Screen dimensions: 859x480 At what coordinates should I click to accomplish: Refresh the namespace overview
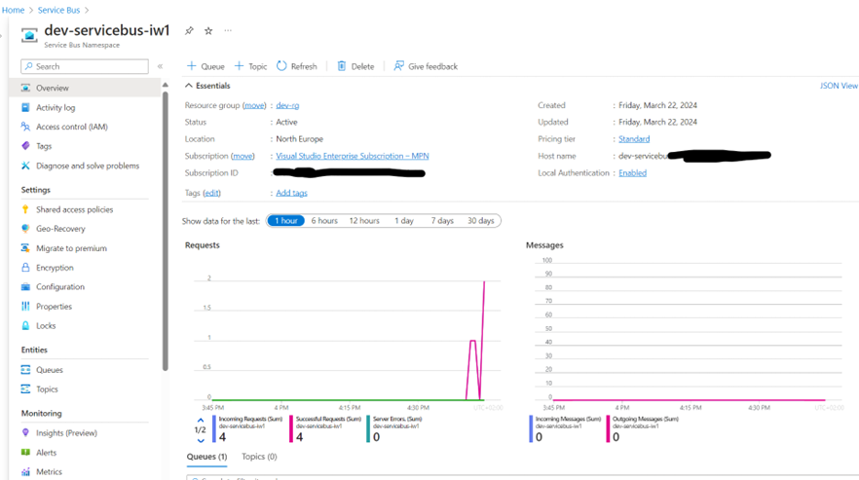click(296, 66)
